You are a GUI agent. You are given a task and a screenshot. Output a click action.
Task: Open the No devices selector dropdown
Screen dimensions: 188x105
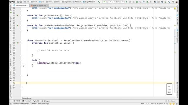click(118, 2)
